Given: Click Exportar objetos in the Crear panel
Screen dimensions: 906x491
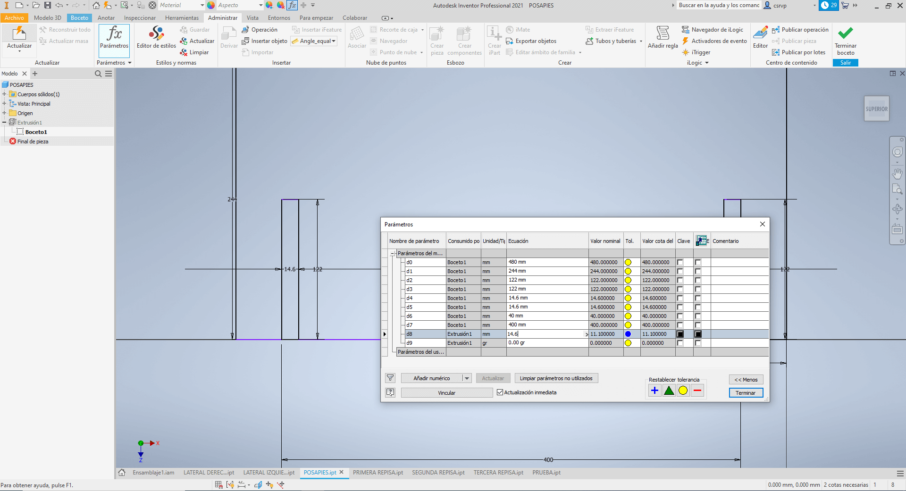Looking at the screenshot, I should 531,41.
